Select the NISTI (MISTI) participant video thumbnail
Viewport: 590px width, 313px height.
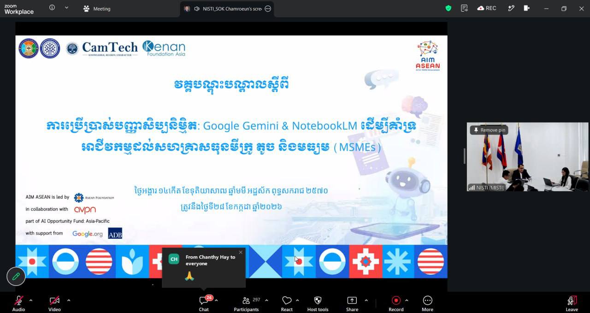(x=527, y=157)
